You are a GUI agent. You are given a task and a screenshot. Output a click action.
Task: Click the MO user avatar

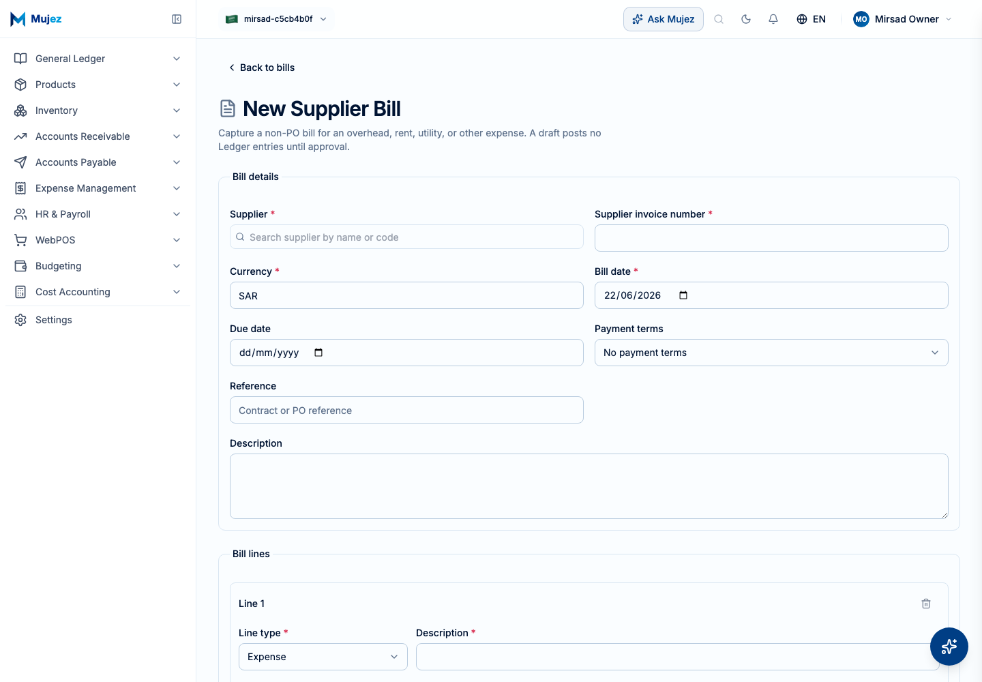coord(861,19)
